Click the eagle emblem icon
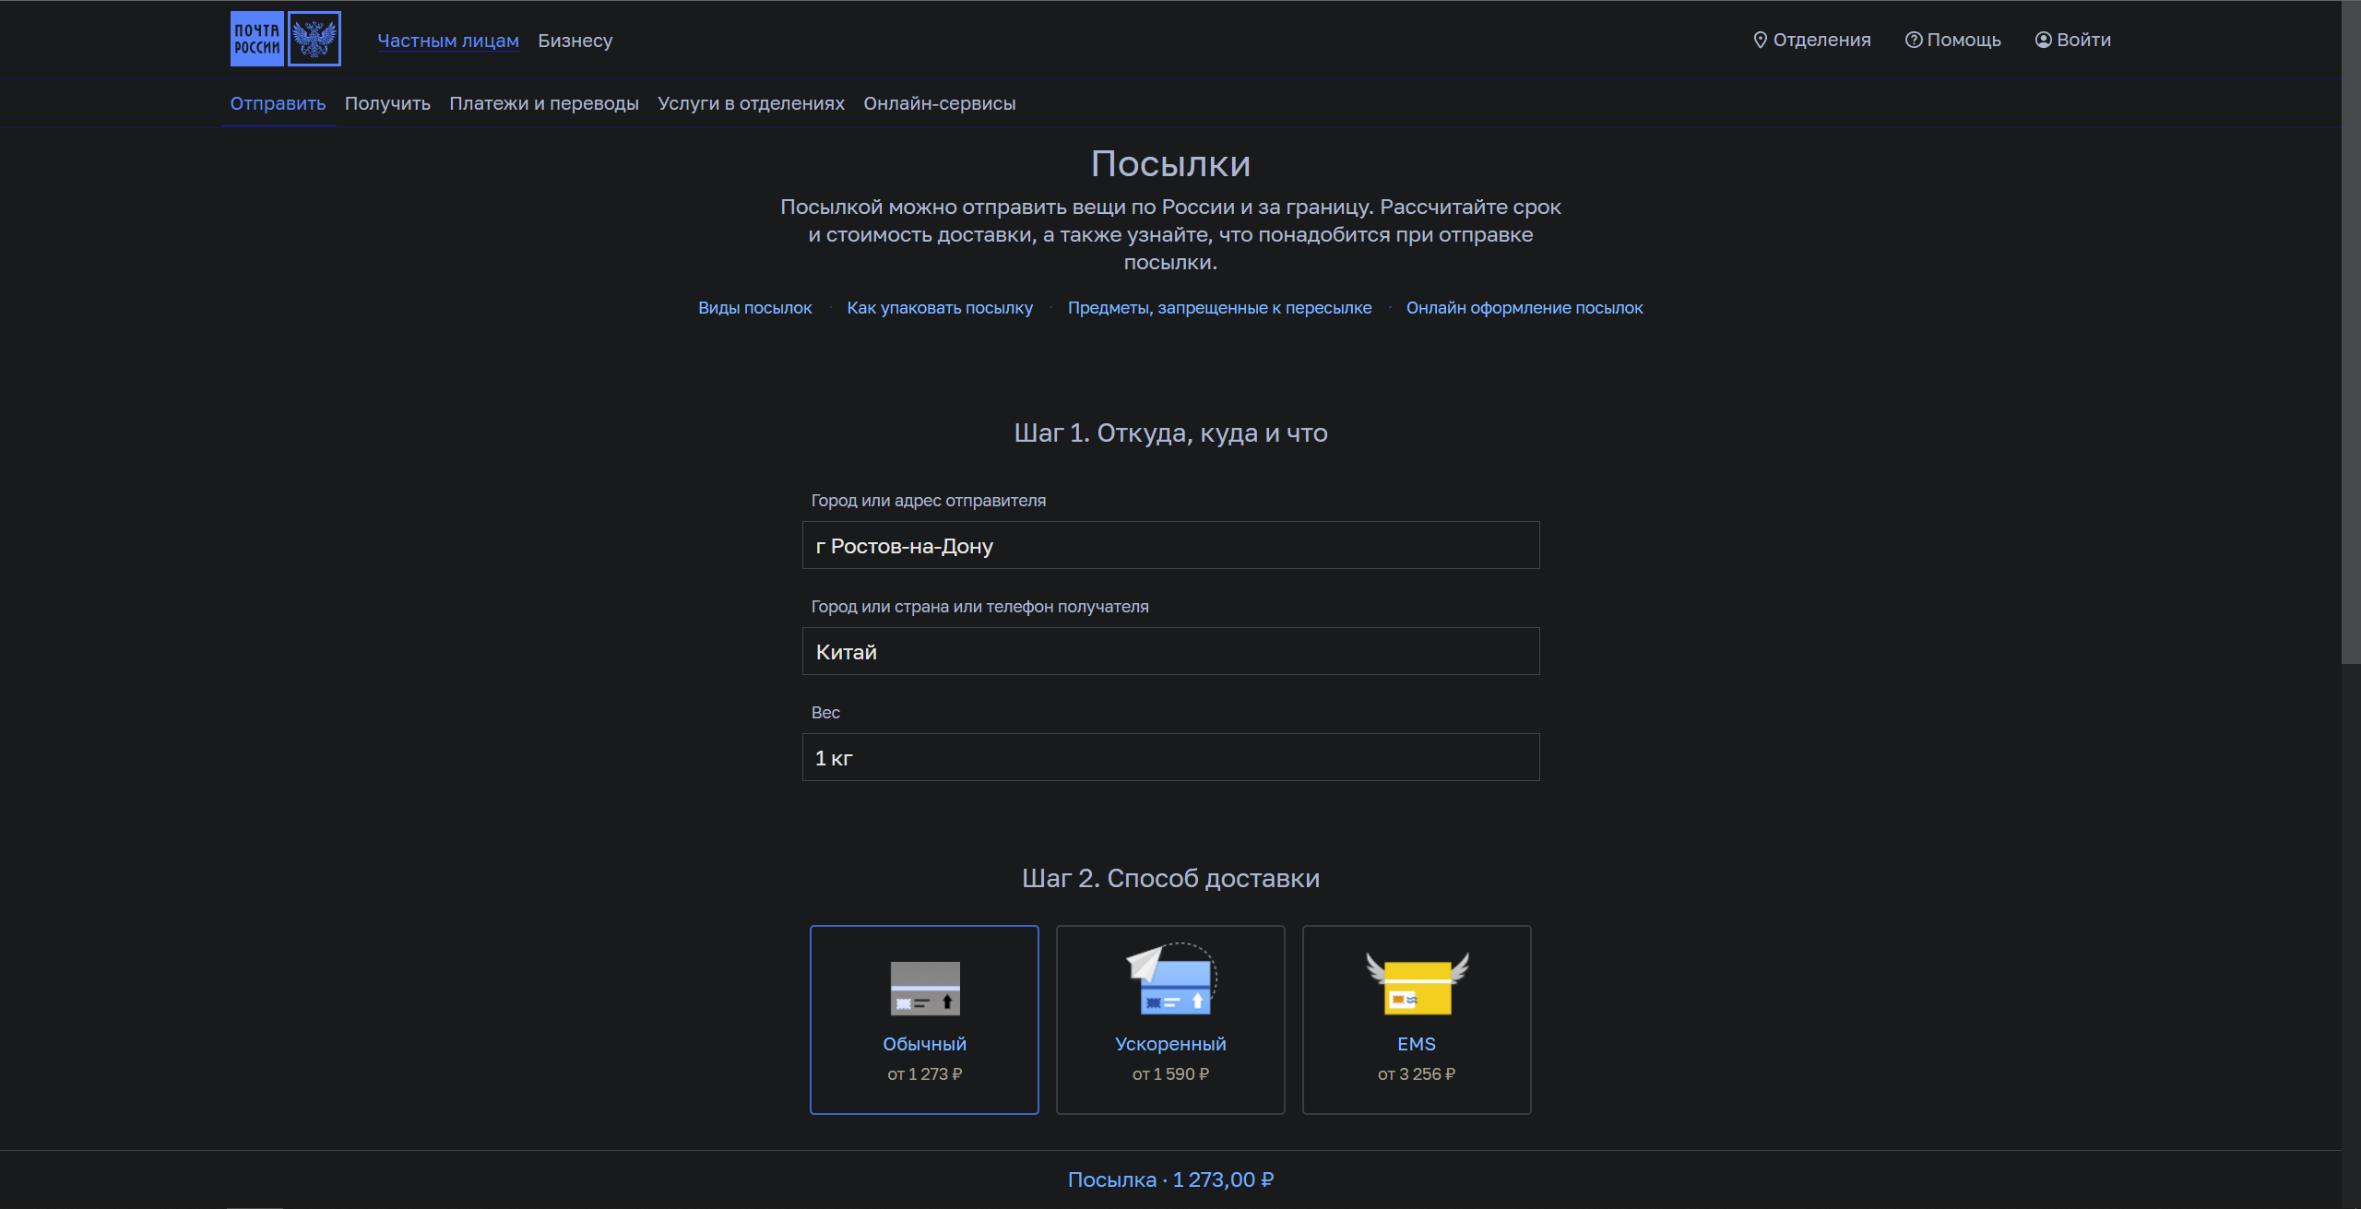Viewport: 2361px width, 1209px height. 314,39
